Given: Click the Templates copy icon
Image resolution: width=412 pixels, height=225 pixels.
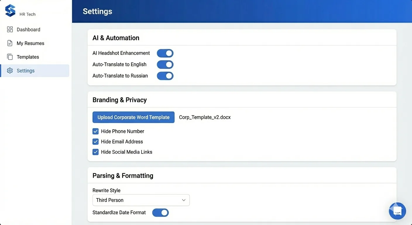Looking at the screenshot, I should click(x=10, y=57).
